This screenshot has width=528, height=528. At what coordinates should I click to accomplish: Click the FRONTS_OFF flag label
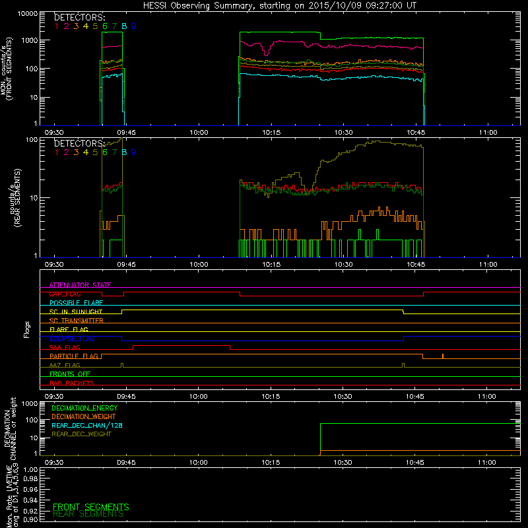pyautogui.click(x=70, y=374)
